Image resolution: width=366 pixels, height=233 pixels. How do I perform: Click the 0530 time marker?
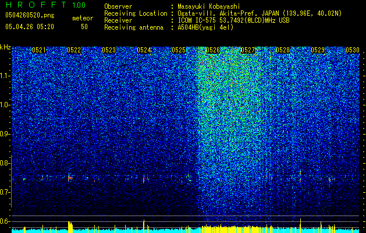click(353, 50)
